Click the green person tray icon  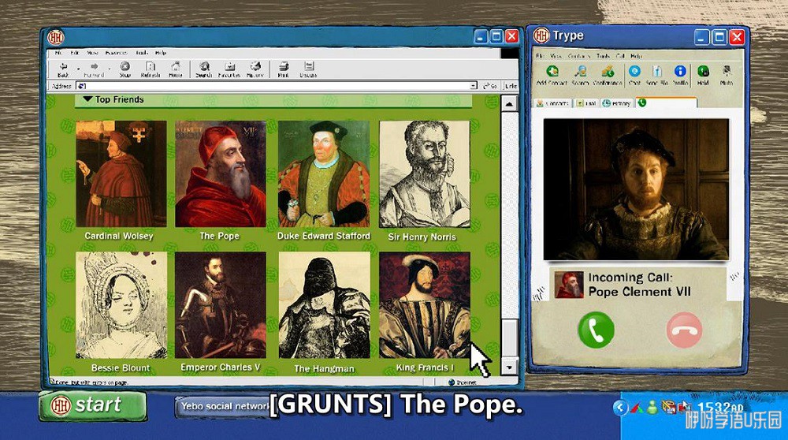(x=652, y=407)
